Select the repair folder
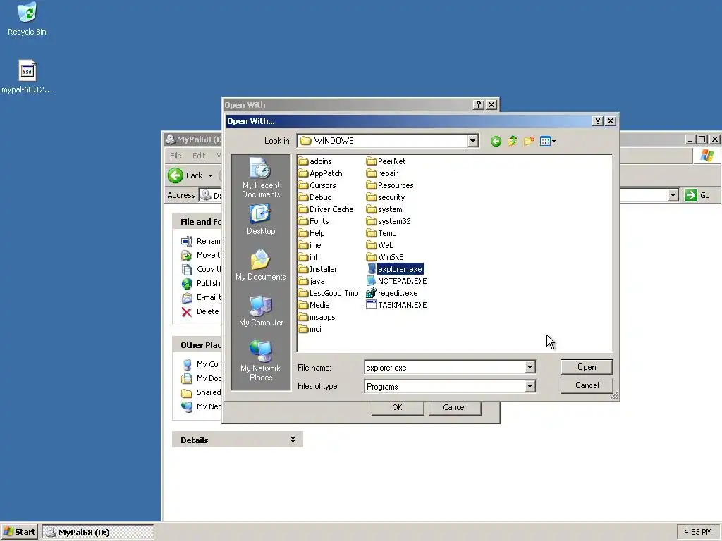This screenshot has width=722, height=541. coord(382,173)
